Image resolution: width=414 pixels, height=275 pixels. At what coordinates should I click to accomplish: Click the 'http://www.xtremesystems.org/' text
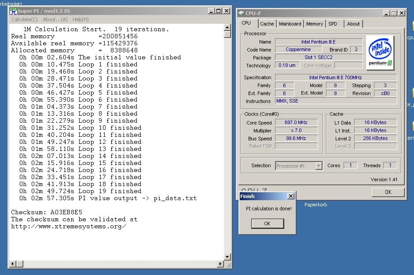69,227
